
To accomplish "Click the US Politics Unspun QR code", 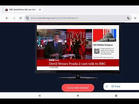I will [x=97, y=51].
